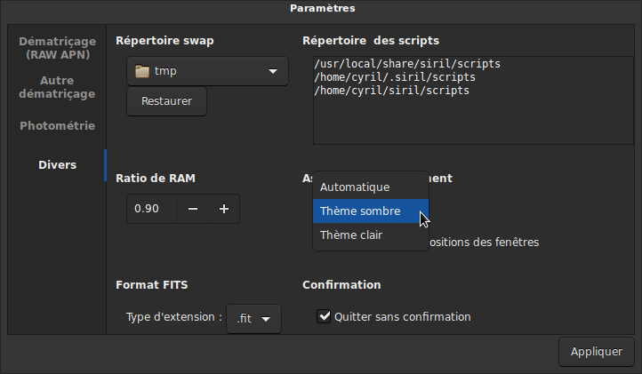Viewport: 642px width, 374px height.
Task: Choose Thème sombre from the list
Action: pyautogui.click(x=360, y=211)
